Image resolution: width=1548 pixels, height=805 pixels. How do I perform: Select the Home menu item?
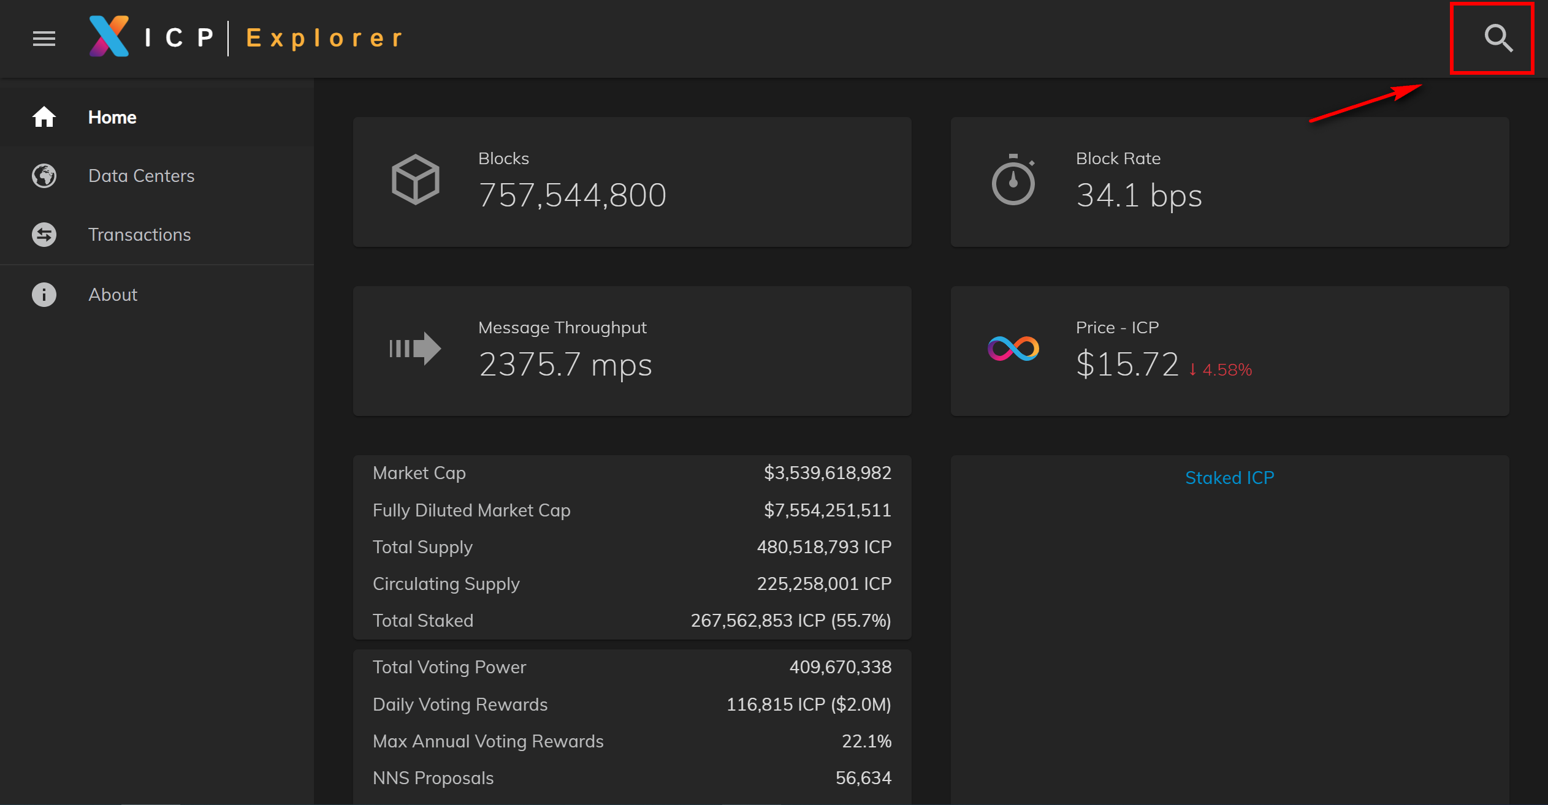point(112,117)
